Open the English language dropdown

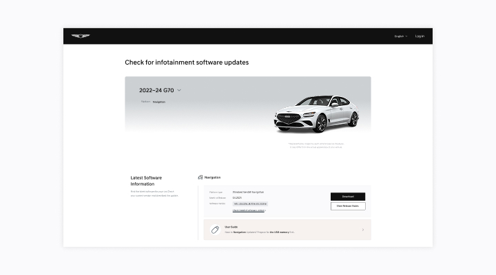[400, 36]
